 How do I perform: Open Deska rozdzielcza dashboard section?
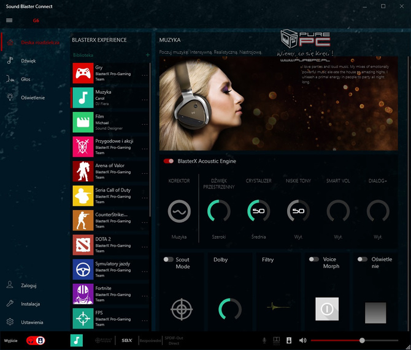click(x=34, y=42)
